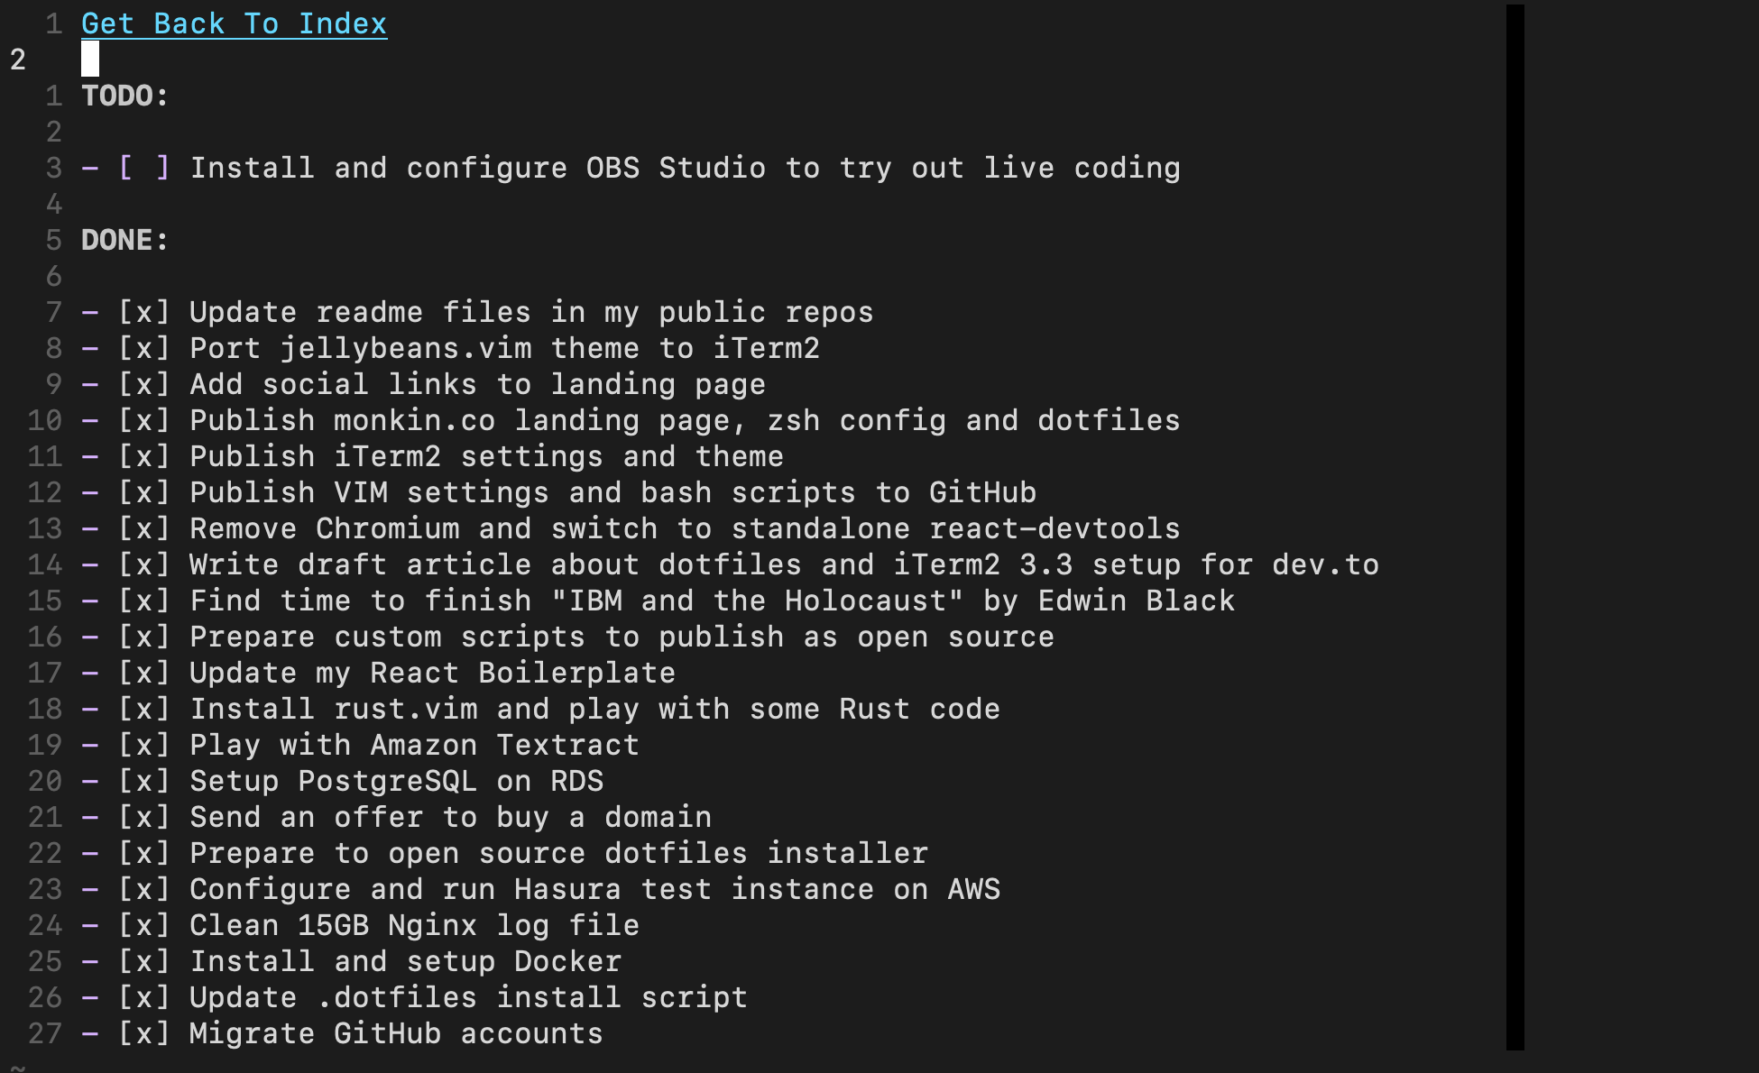Click the checkbox for Publish monkin.co landing page
Viewport: 1759px width, 1073px height.
click(x=144, y=420)
